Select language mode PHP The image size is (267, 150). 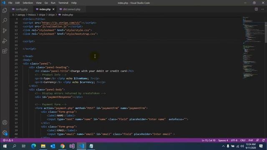251,140
